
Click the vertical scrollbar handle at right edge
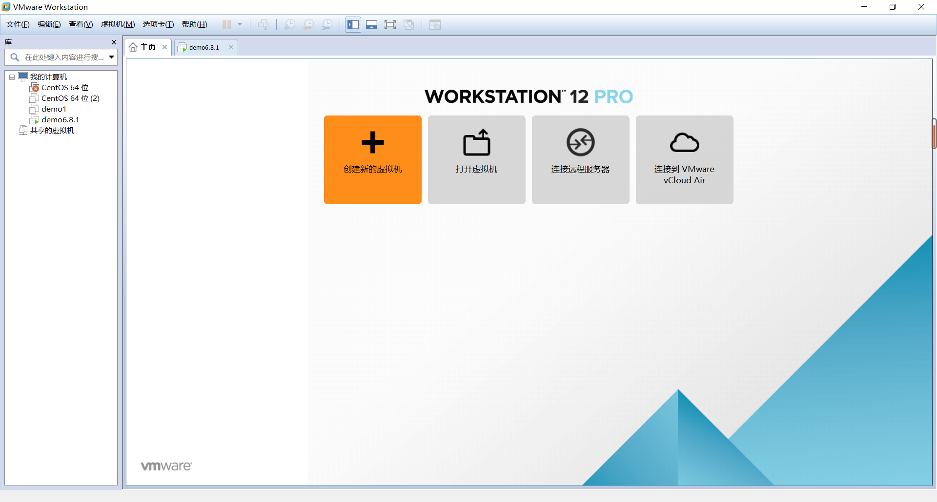pyautogui.click(x=934, y=134)
